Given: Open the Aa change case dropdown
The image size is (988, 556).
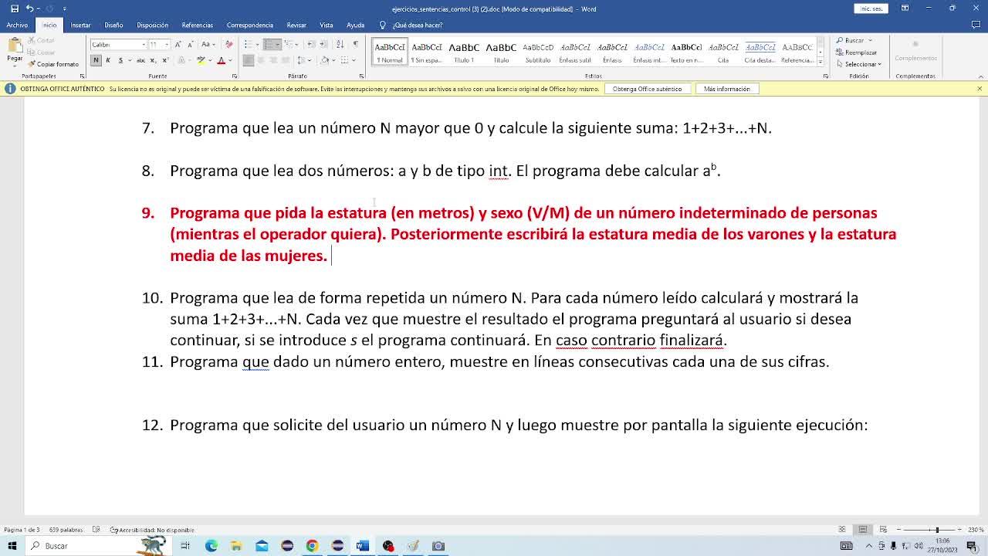Looking at the screenshot, I should click(208, 44).
